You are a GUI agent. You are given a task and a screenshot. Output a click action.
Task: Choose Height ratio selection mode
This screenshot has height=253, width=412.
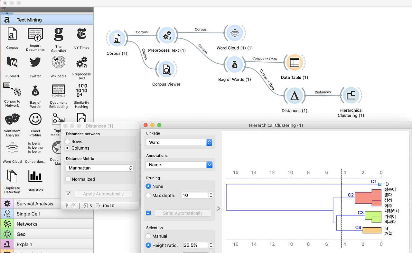(x=148, y=245)
